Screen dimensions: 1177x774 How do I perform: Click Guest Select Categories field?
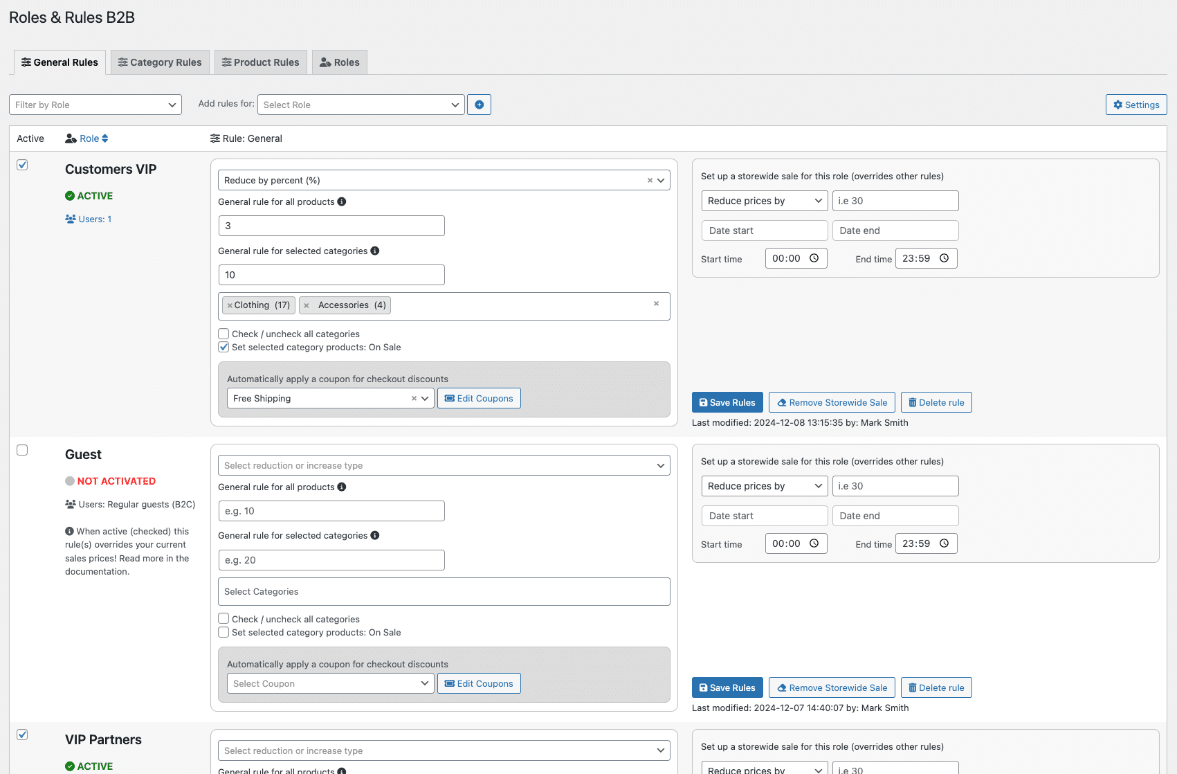pos(444,591)
